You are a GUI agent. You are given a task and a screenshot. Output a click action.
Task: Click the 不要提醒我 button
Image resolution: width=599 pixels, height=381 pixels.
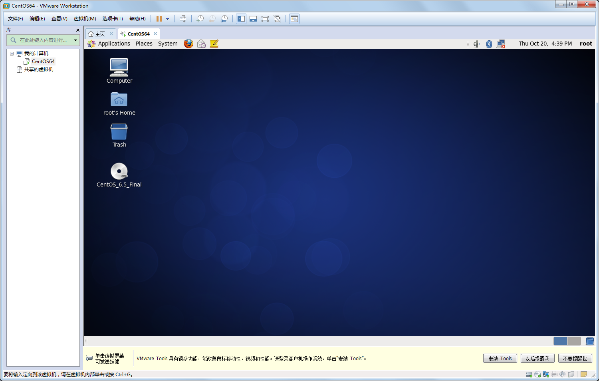575,359
